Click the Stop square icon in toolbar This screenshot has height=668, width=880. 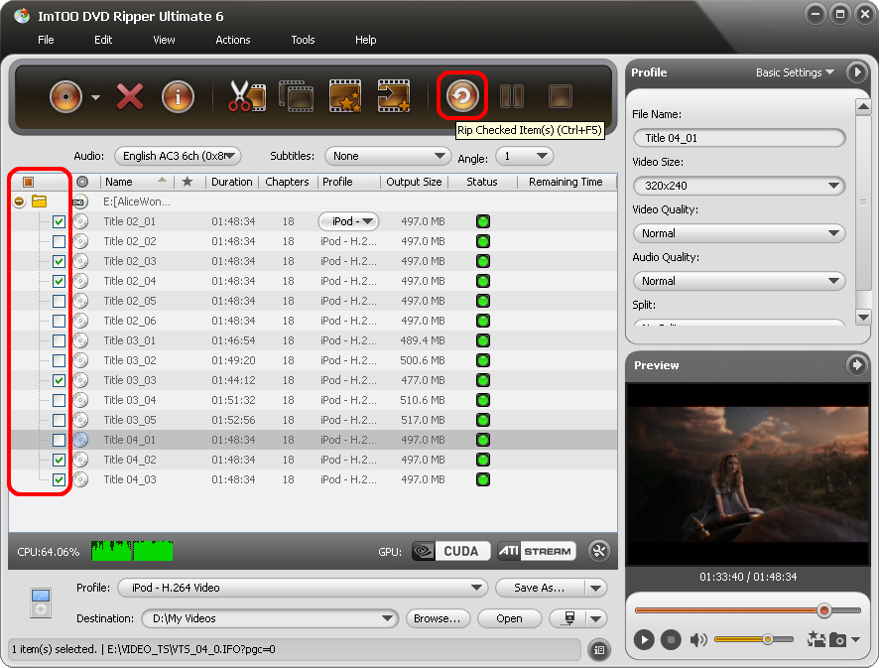click(x=561, y=96)
